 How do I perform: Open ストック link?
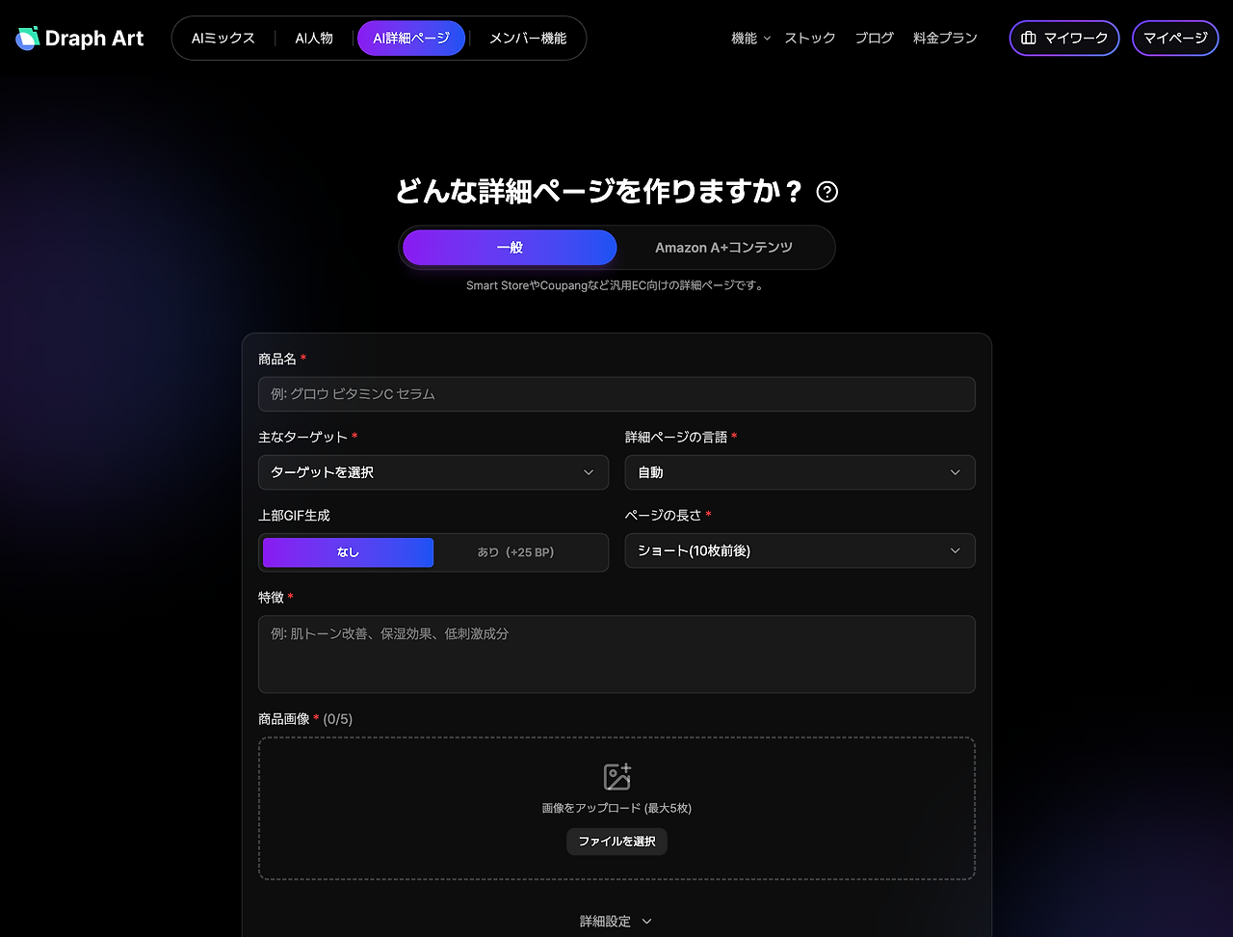coord(810,39)
